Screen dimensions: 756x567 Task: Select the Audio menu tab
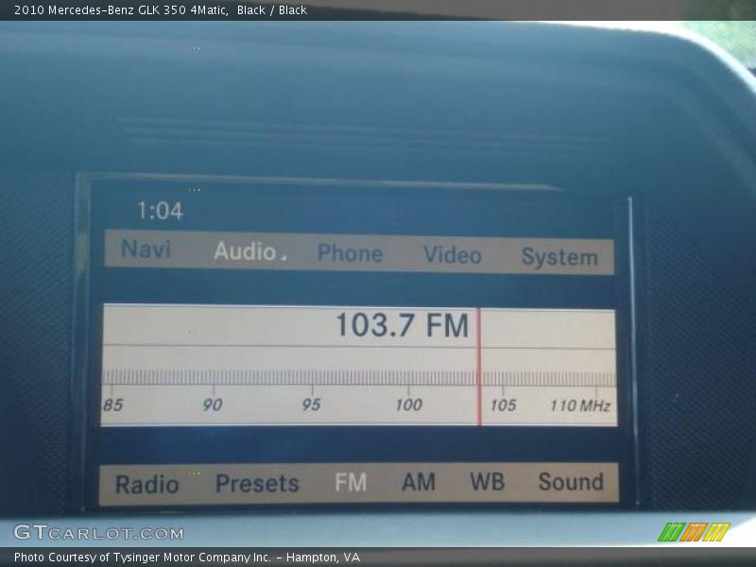coord(248,251)
